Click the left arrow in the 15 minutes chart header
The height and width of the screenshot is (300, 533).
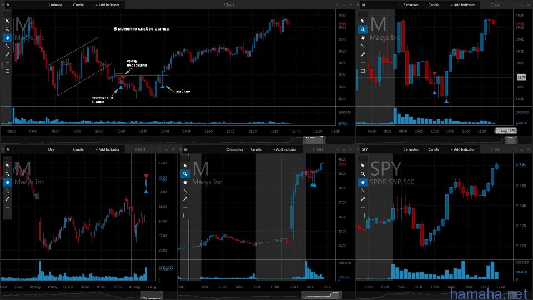[337, 149]
